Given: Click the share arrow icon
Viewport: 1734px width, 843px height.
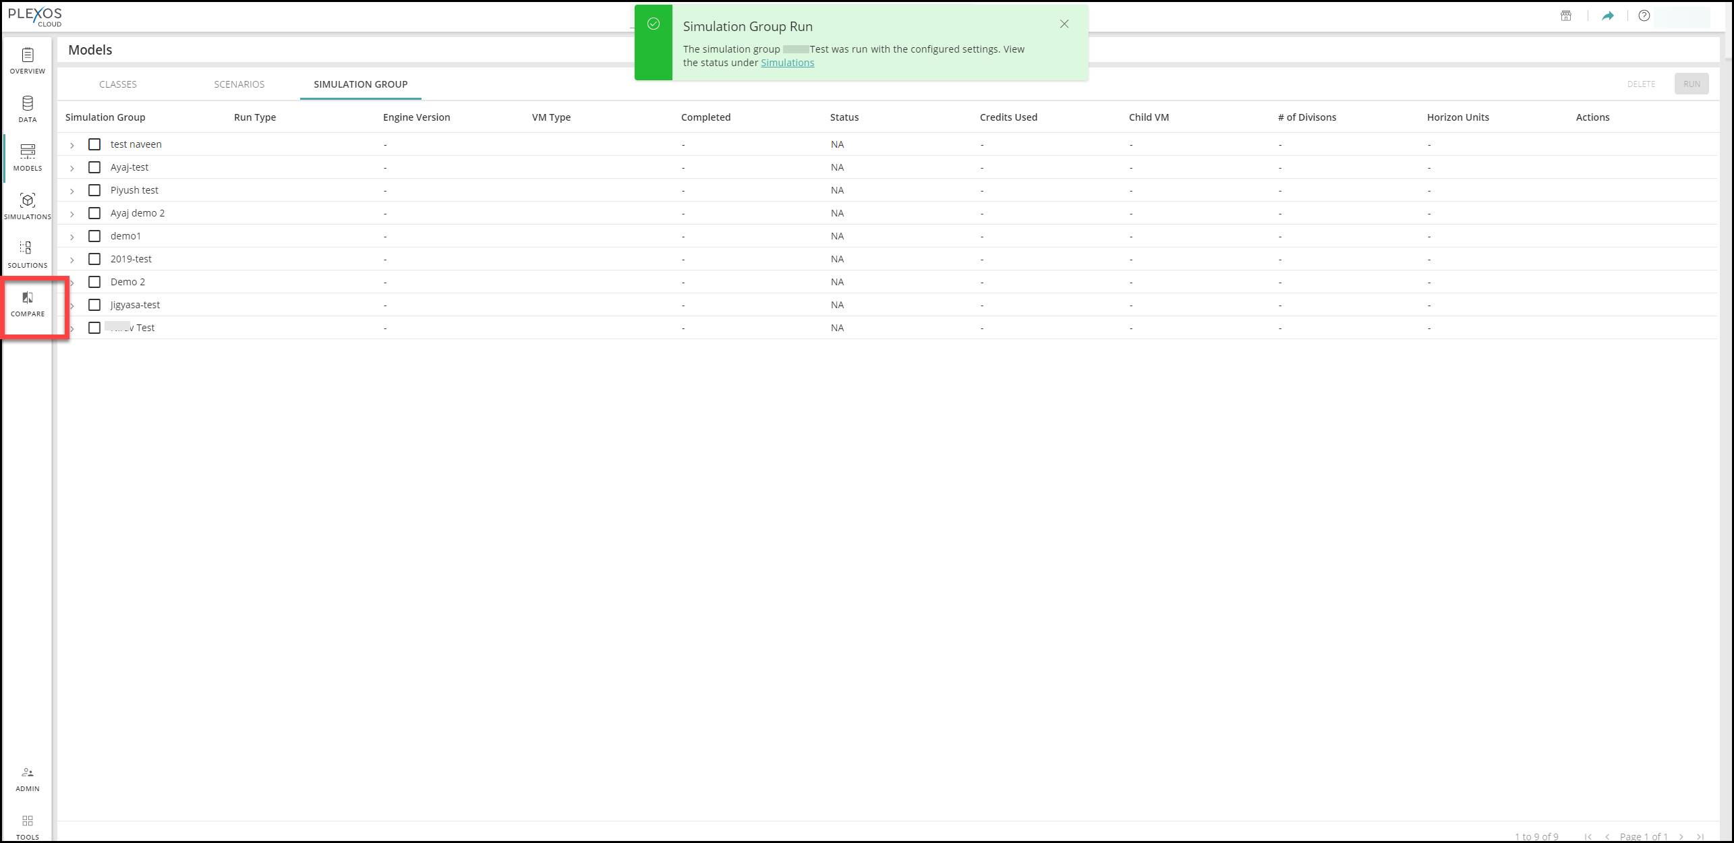Looking at the screenshot, I should pyautogui.click(x=1608, y=16).
